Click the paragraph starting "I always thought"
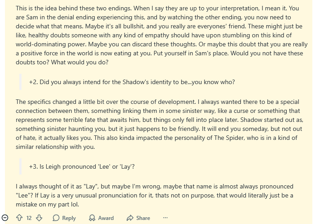Viewport: 320px width, 224px height. pos(154,195)
